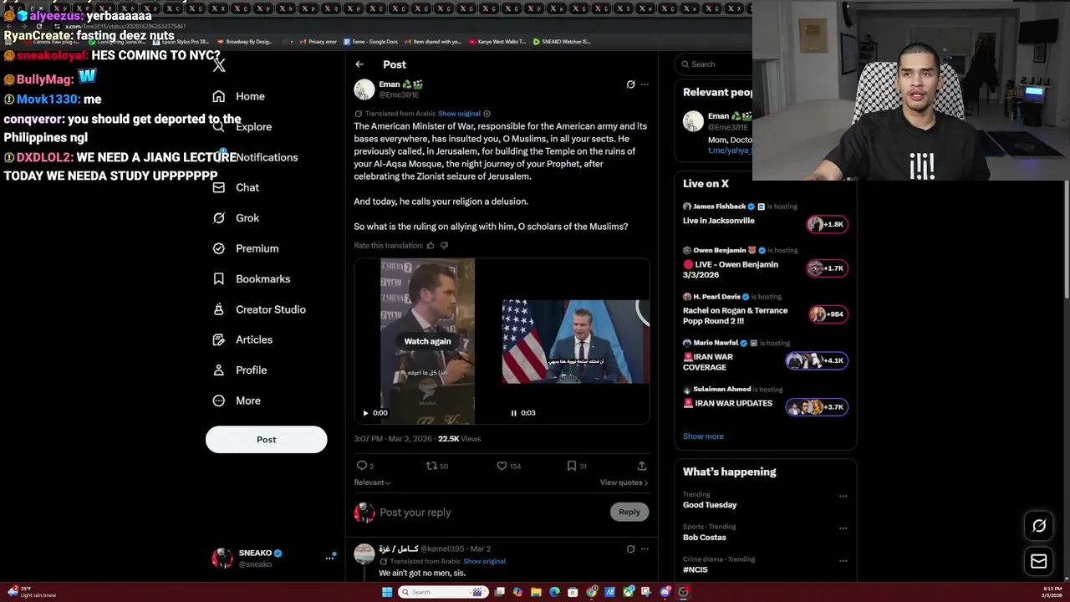
Task: Click the Creator Studio icon
Action: [219, 309]
